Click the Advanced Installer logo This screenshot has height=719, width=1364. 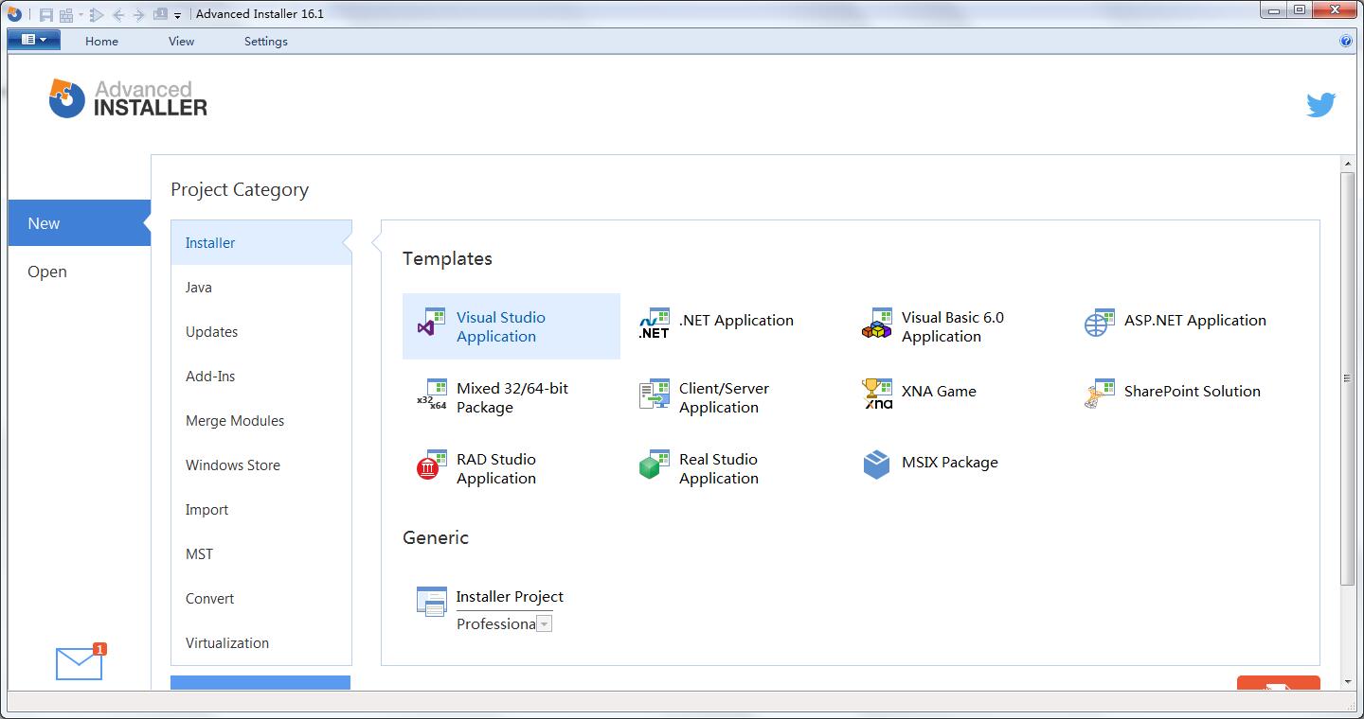pyautogui.click(x=128, y=98)
